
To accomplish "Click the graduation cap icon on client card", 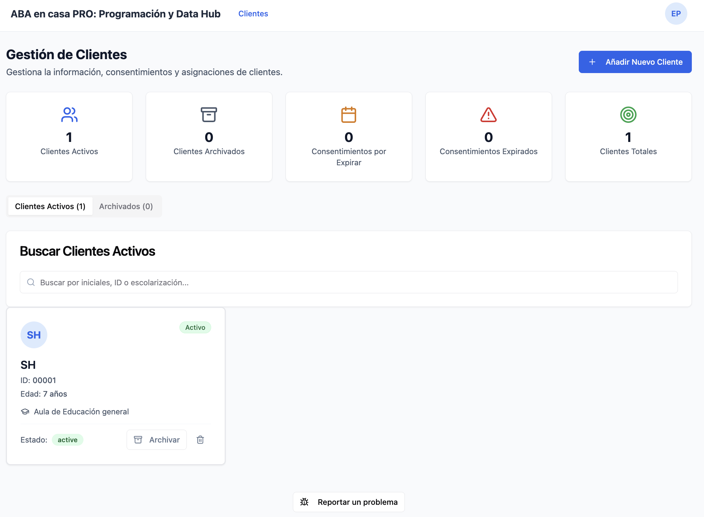I will tap(25, 412).
